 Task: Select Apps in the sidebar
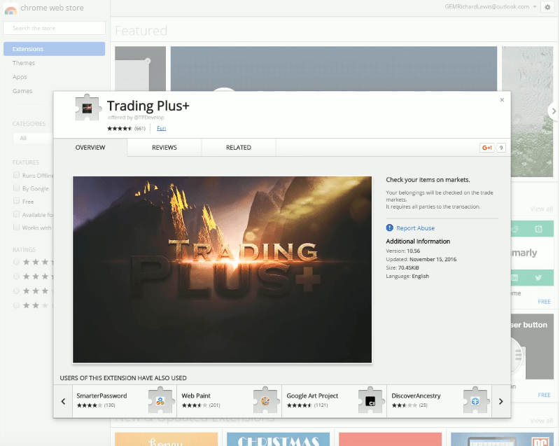pyautogui.click(x=20, y=77)
